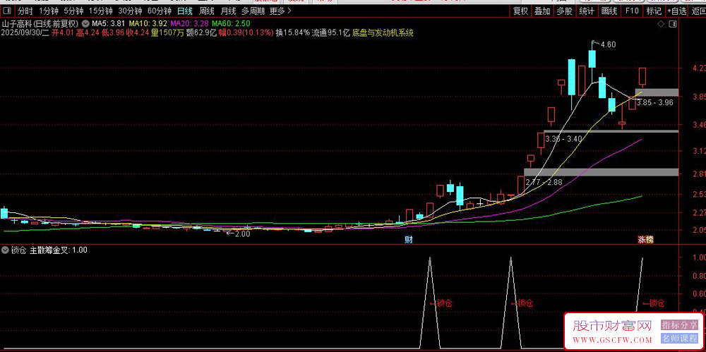Click the 统计 statistics button
Screen dimensions: 706x352
coord(587,11)
